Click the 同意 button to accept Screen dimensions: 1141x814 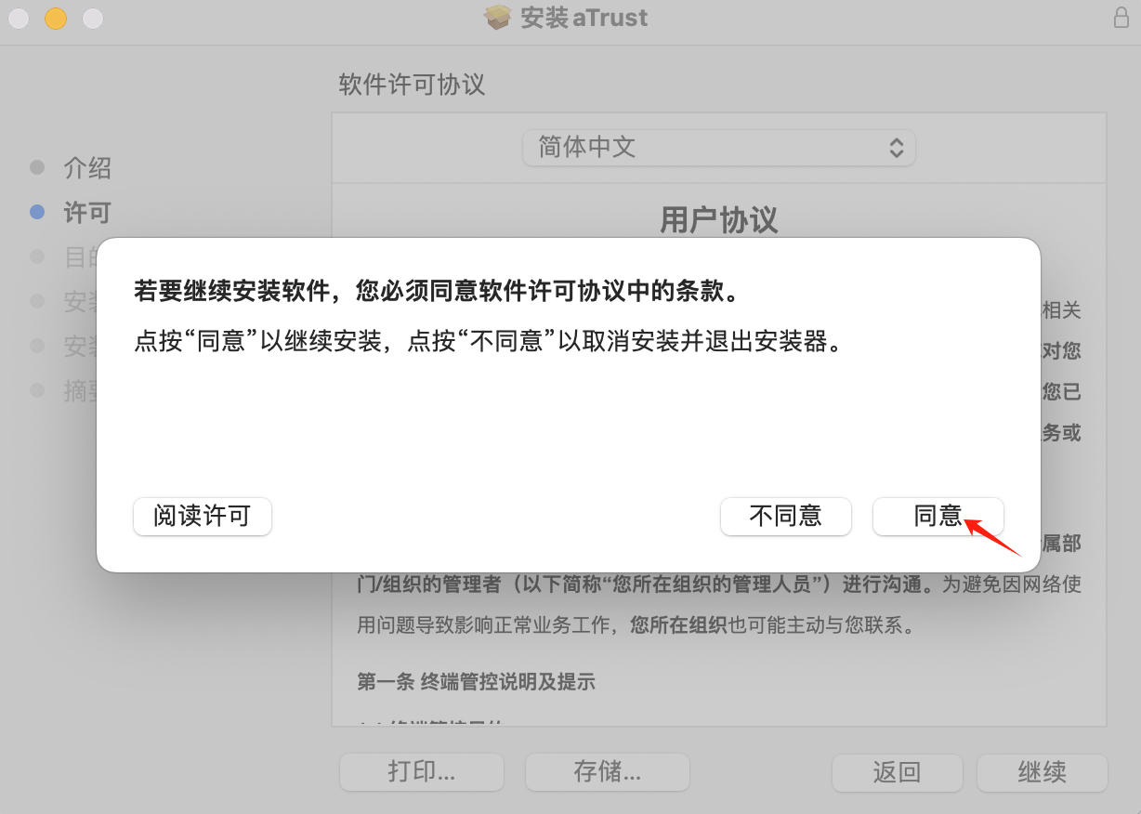click(x=938, y=516)
